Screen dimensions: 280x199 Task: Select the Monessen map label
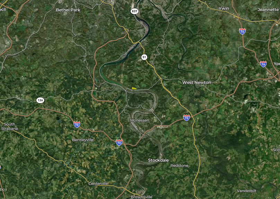click(x=139, y=120)
